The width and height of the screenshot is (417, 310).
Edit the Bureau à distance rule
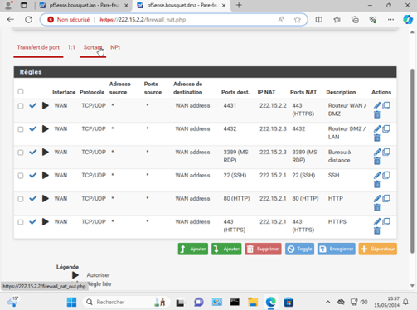(377, 152)
